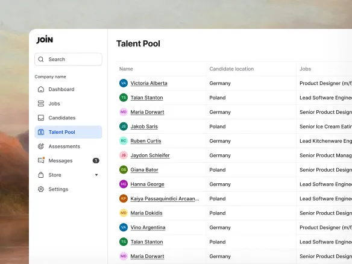Click the Assessments target icon
The height and width of the screenshot is (264, 352).
tap(41, 146)
